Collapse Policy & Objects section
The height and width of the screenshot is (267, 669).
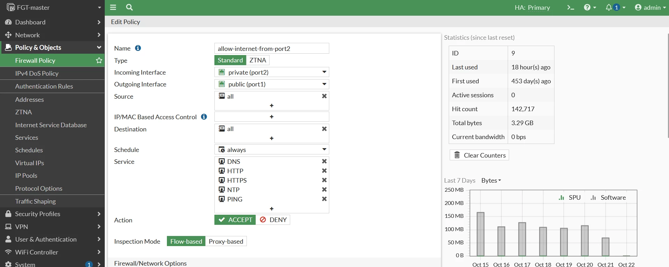pos(52,47)
